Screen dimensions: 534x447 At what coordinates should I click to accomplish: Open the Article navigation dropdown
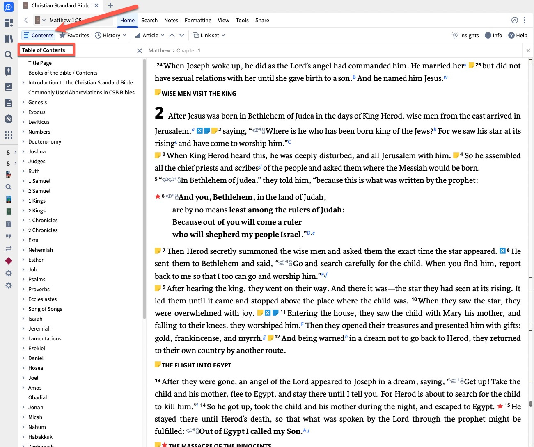(x=150, y=35)
